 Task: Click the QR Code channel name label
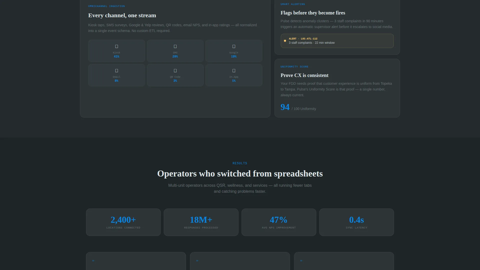pyautogui.click(x=175, y=77)
